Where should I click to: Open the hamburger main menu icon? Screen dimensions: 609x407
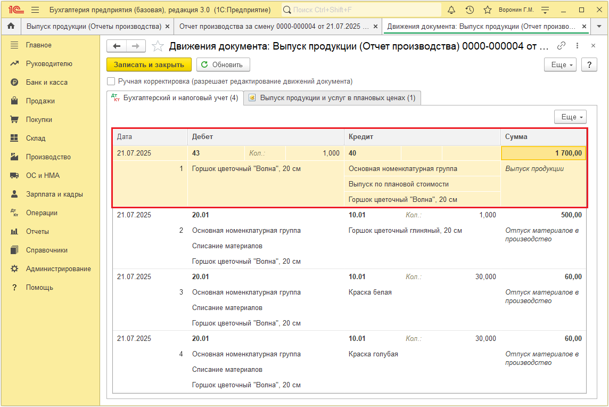tap(35, 10)
